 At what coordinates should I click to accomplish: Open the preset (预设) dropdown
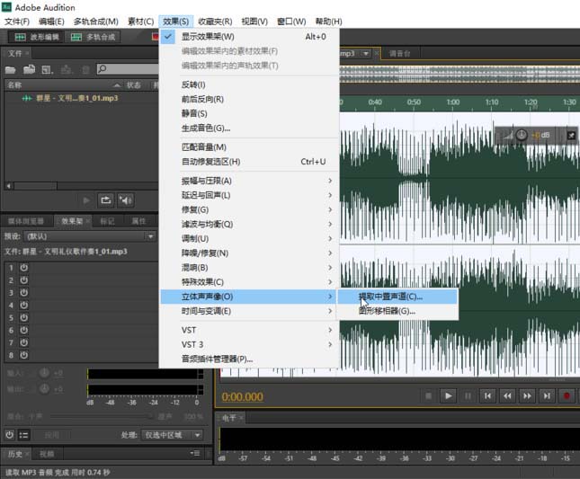88,236
